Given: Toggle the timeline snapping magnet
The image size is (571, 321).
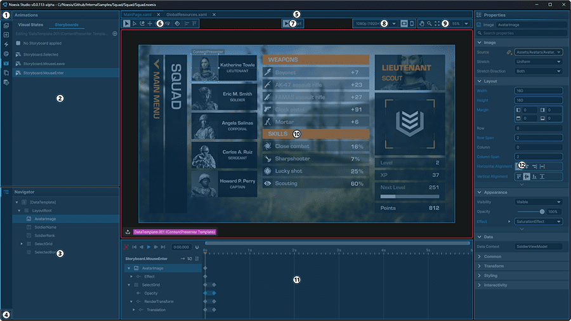Looking at the screenshot, I should click(197, 247).
